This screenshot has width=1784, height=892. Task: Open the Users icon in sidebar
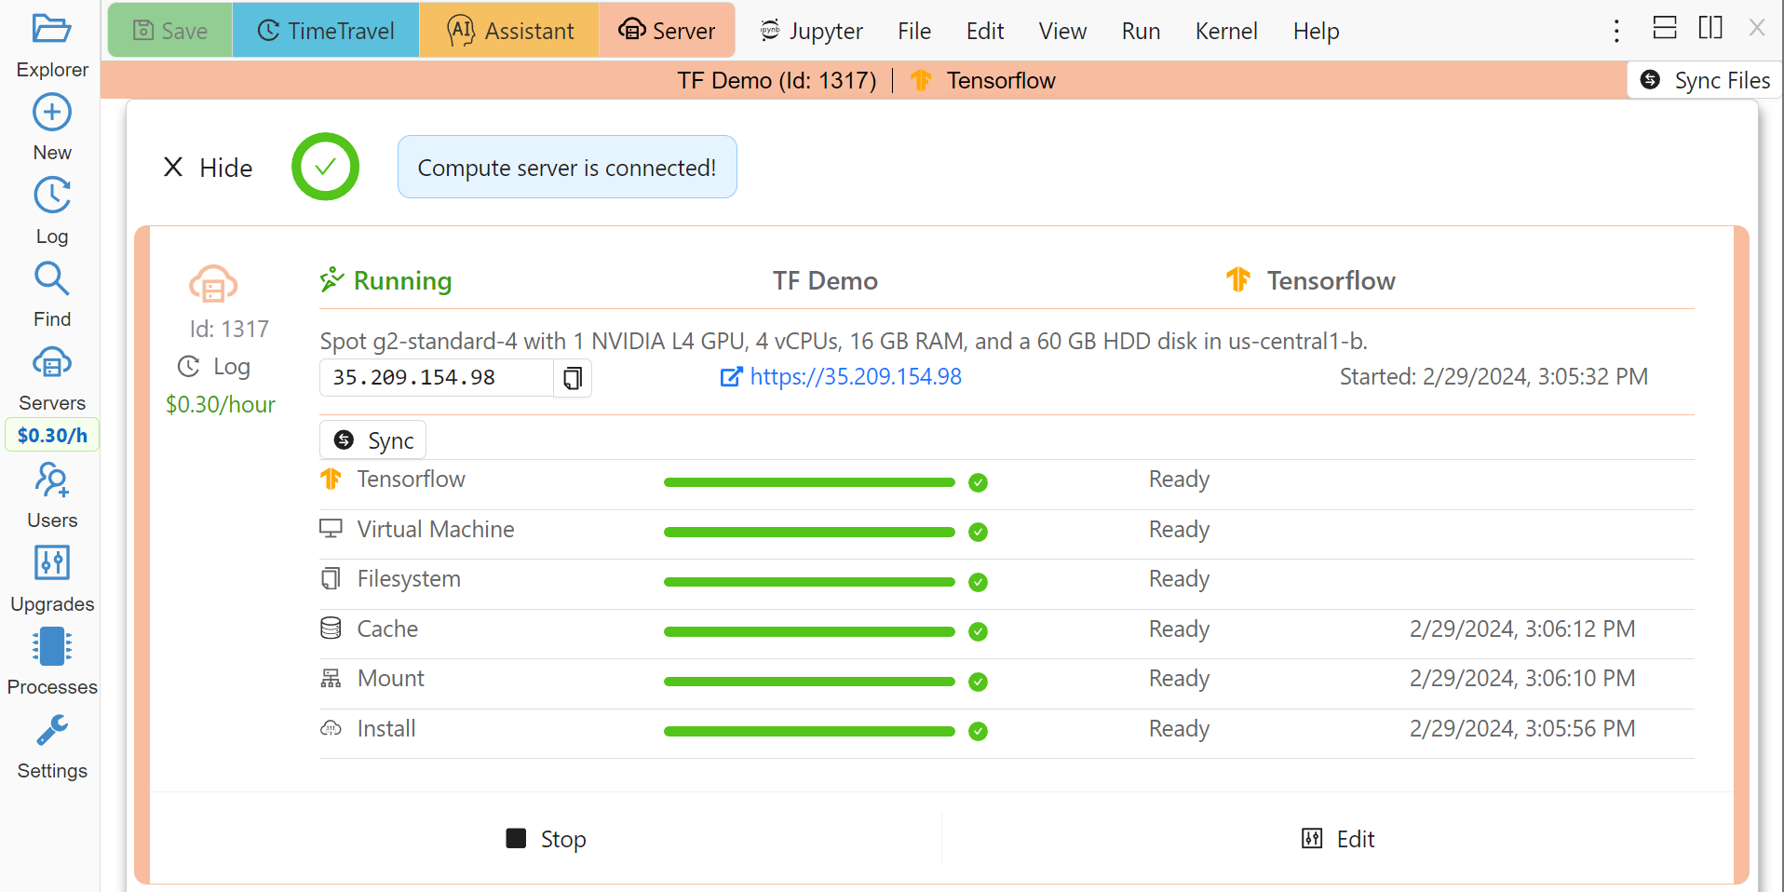[x=51, y=480]
